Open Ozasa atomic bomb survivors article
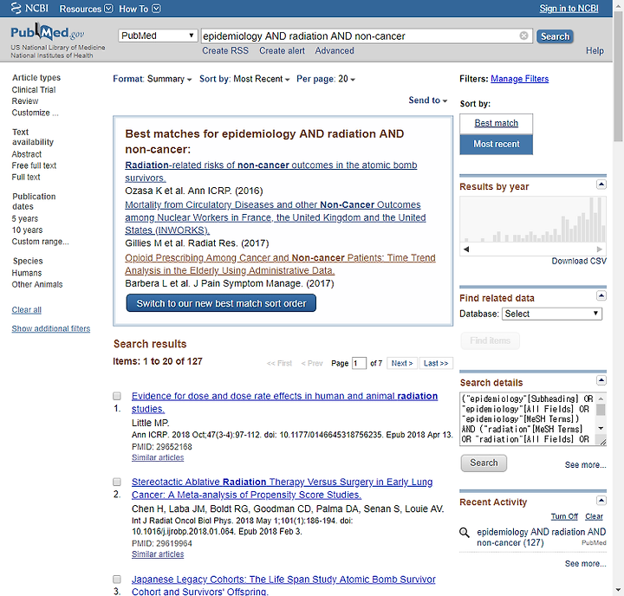 click(270, 172)
